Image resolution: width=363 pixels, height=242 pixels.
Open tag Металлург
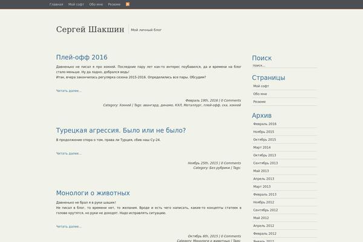pos(192,105)
